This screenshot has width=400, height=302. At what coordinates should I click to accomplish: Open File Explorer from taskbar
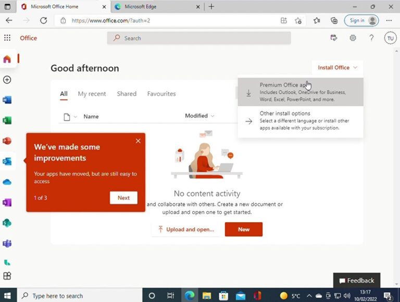pos(206,296)
